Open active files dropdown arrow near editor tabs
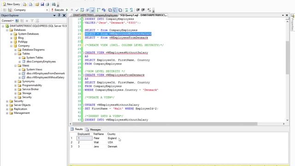This screenshot has width=295, height=166. [x=283, y=15]
